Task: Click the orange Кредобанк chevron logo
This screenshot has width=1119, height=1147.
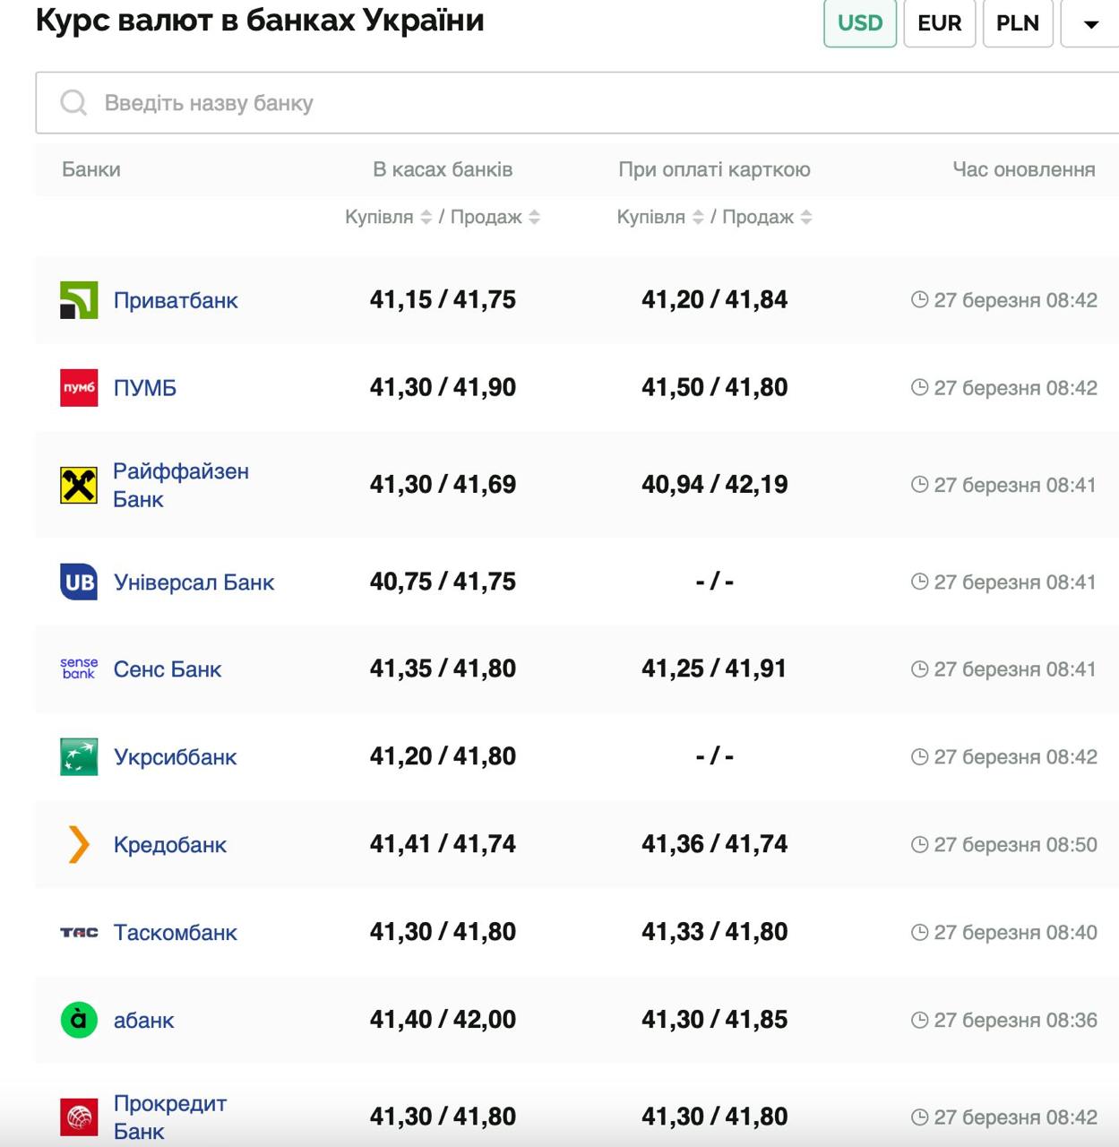Action: (x=79, y=844)
